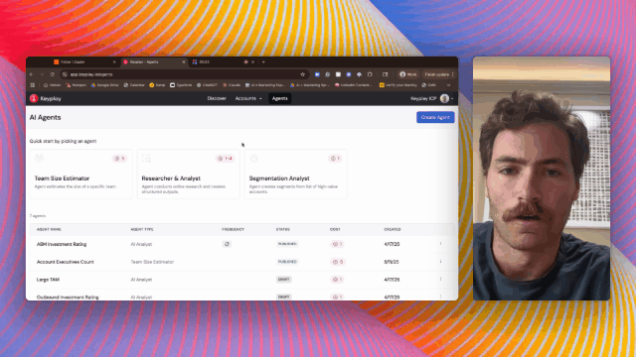This screenshot has height=357, width=636.
Task: Click the Segmentation Analyst pie-chart icon
Action: point(253,159)
